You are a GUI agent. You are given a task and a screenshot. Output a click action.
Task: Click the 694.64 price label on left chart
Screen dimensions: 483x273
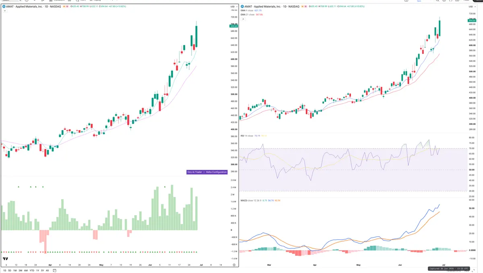coord(234,26)
